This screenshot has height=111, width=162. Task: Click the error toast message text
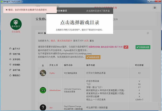pos(28,10)
